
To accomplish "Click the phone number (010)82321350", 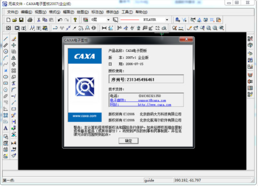I will (x=150, y=96).
